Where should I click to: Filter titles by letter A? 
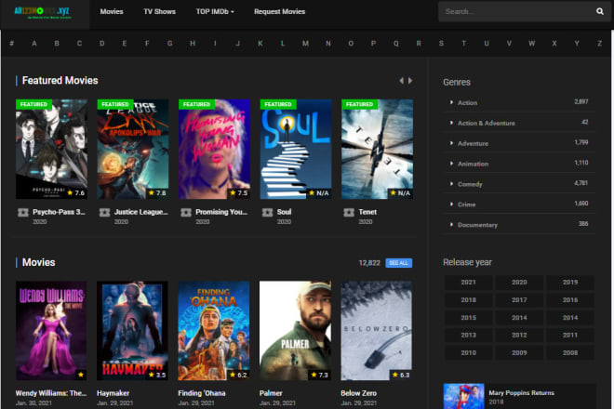(x=34, y=44)
